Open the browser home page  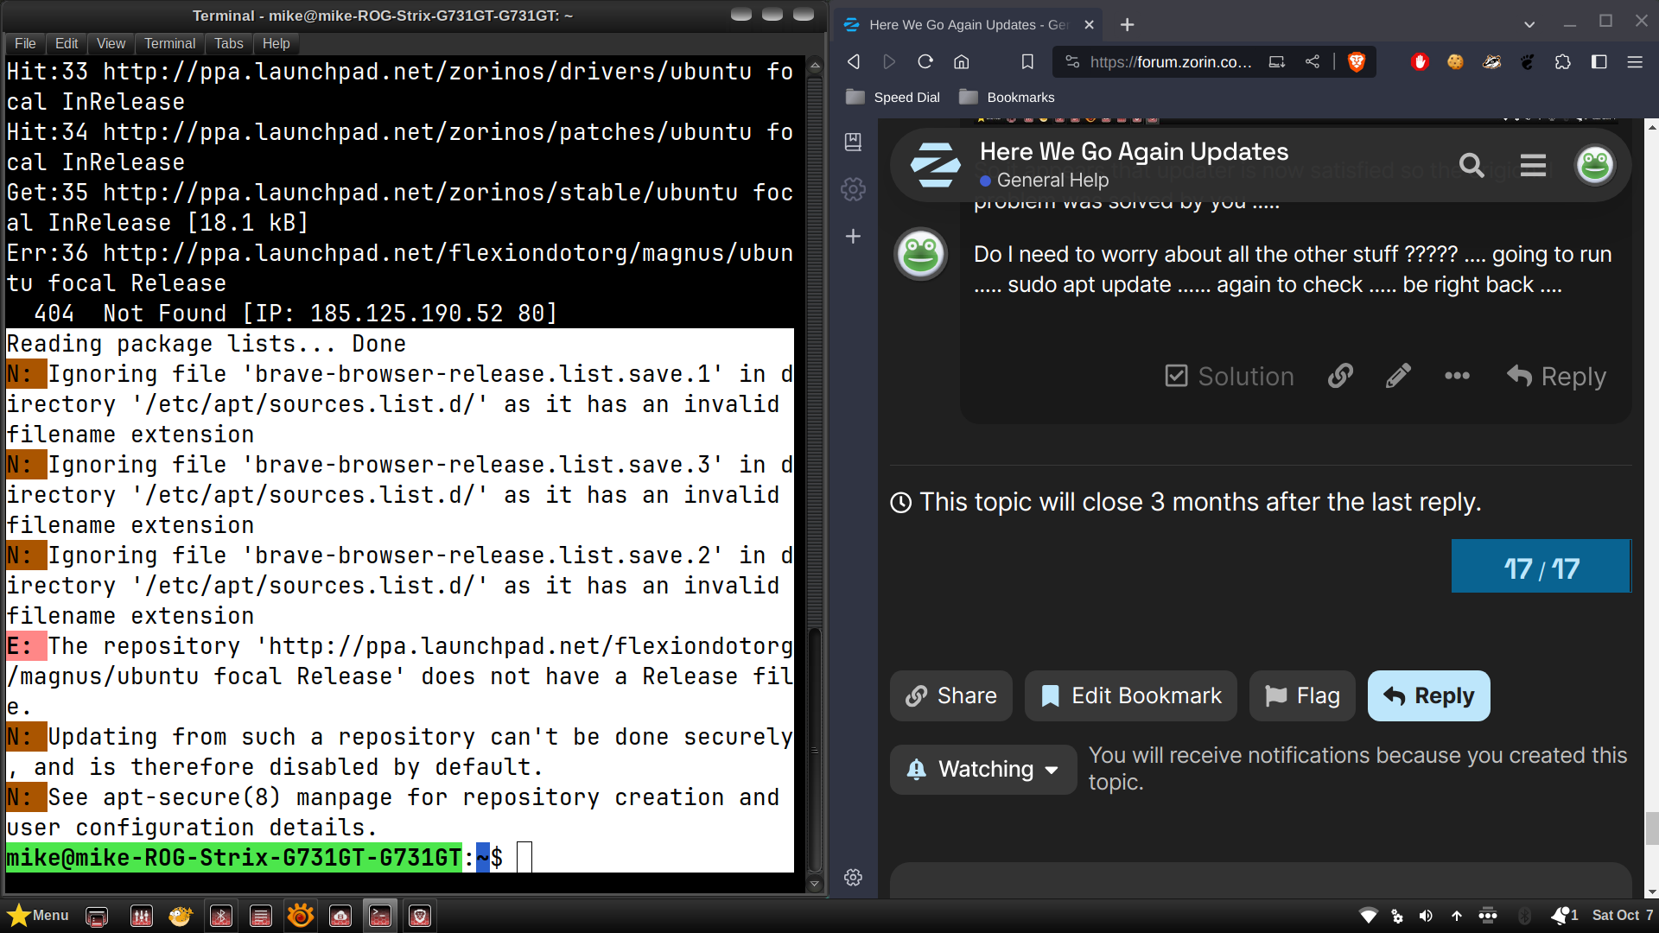pyautogui.click(x=962, y=61)
